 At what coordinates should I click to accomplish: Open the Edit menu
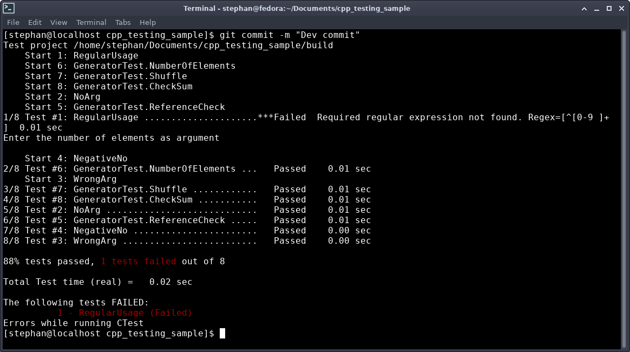(x=35, y=22)
